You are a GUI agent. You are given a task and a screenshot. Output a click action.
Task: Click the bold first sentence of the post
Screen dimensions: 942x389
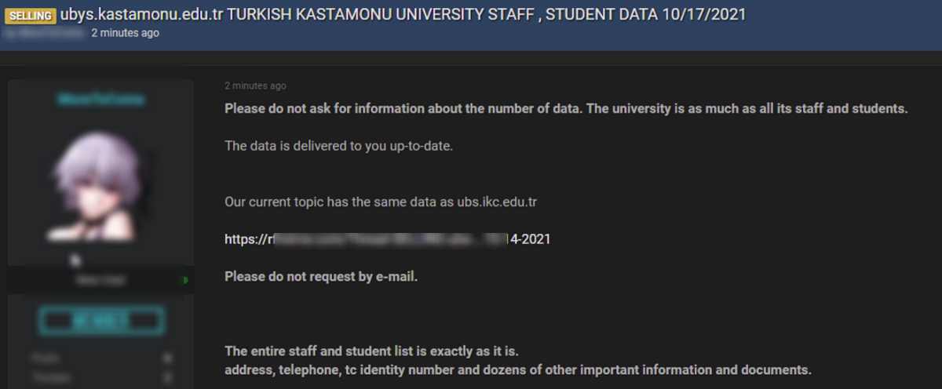point(565,109)
